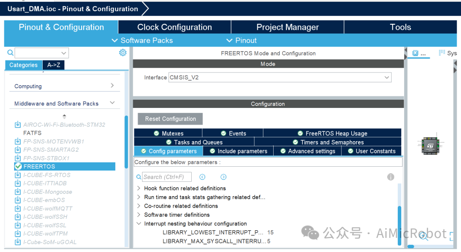461x252 pixels.
Task: Select FATFS in middleware list
Action: click(x=32, y=133)
